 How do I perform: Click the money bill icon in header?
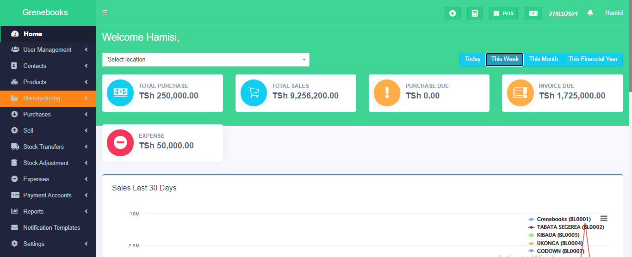pyautogui.click(x=533, y=13)
